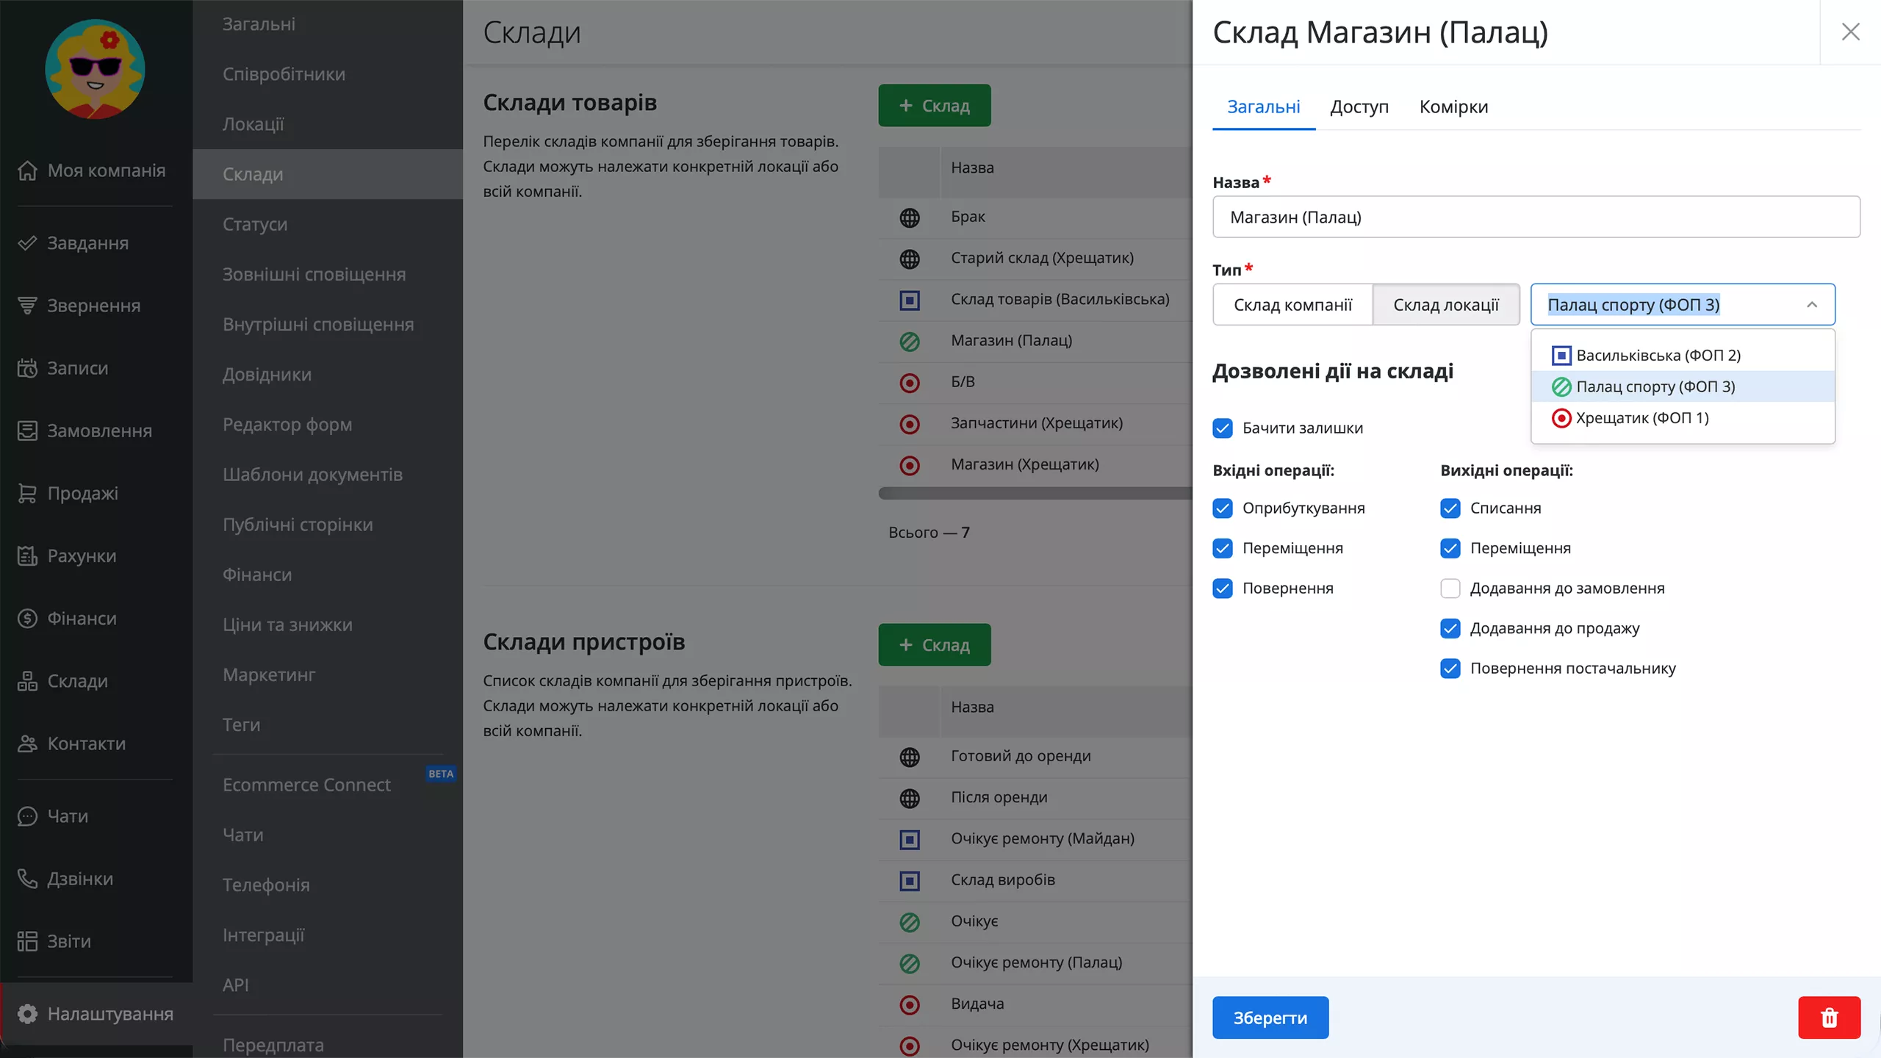Image resolution: width=1881 pixels, height=1058 pixels.
Task: Open Записи calendar icon
Action: pyautogui.click(x=27, y=368)
